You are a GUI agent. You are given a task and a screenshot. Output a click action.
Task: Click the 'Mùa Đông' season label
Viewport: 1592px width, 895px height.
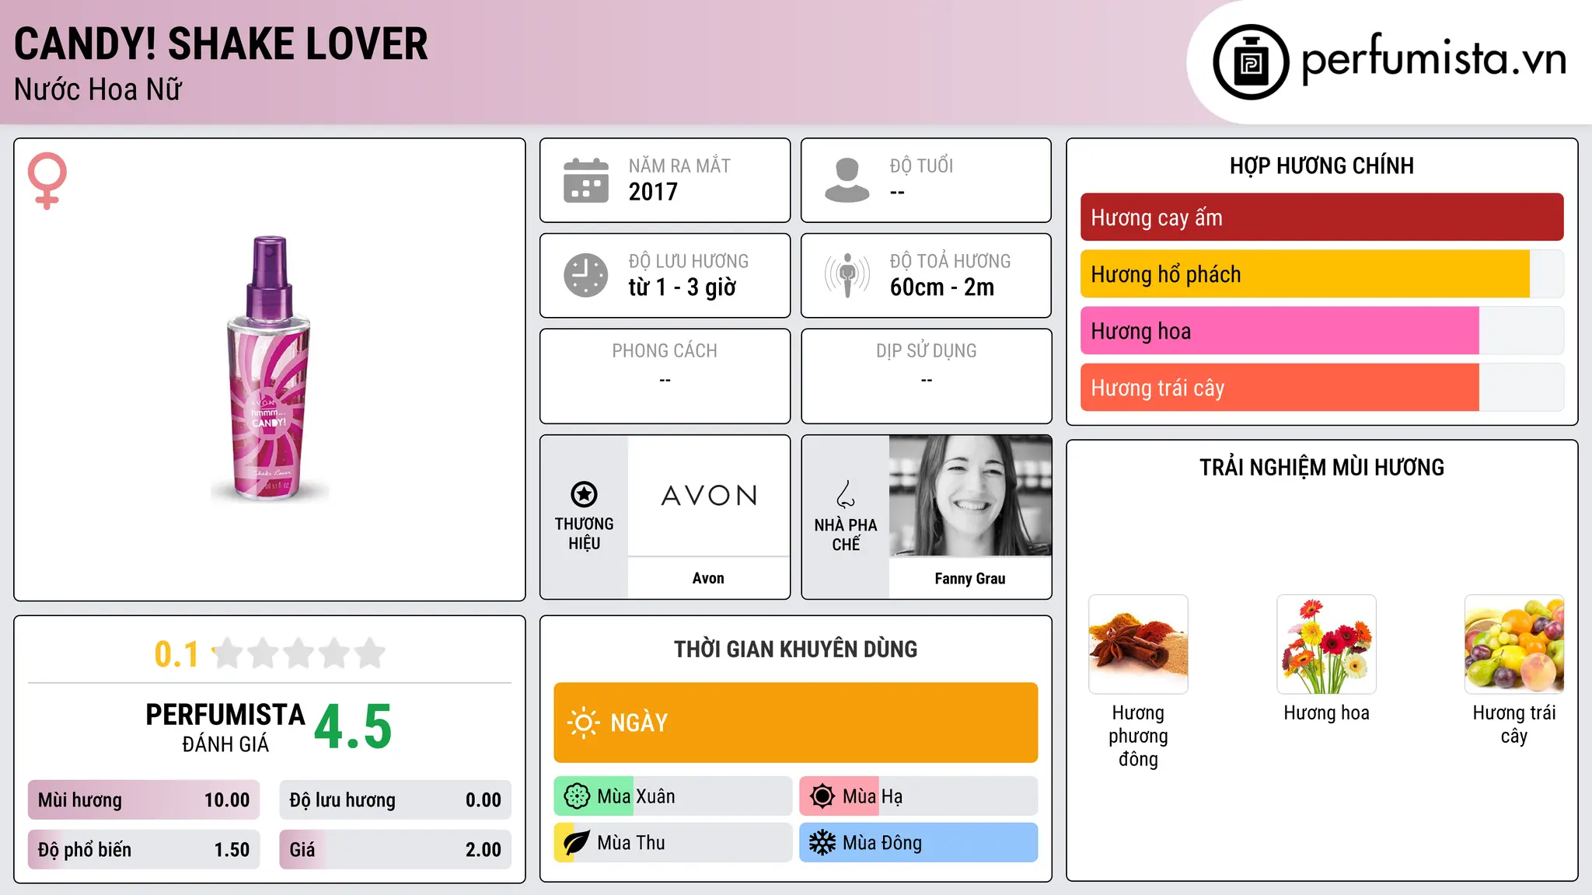(882, 843)
